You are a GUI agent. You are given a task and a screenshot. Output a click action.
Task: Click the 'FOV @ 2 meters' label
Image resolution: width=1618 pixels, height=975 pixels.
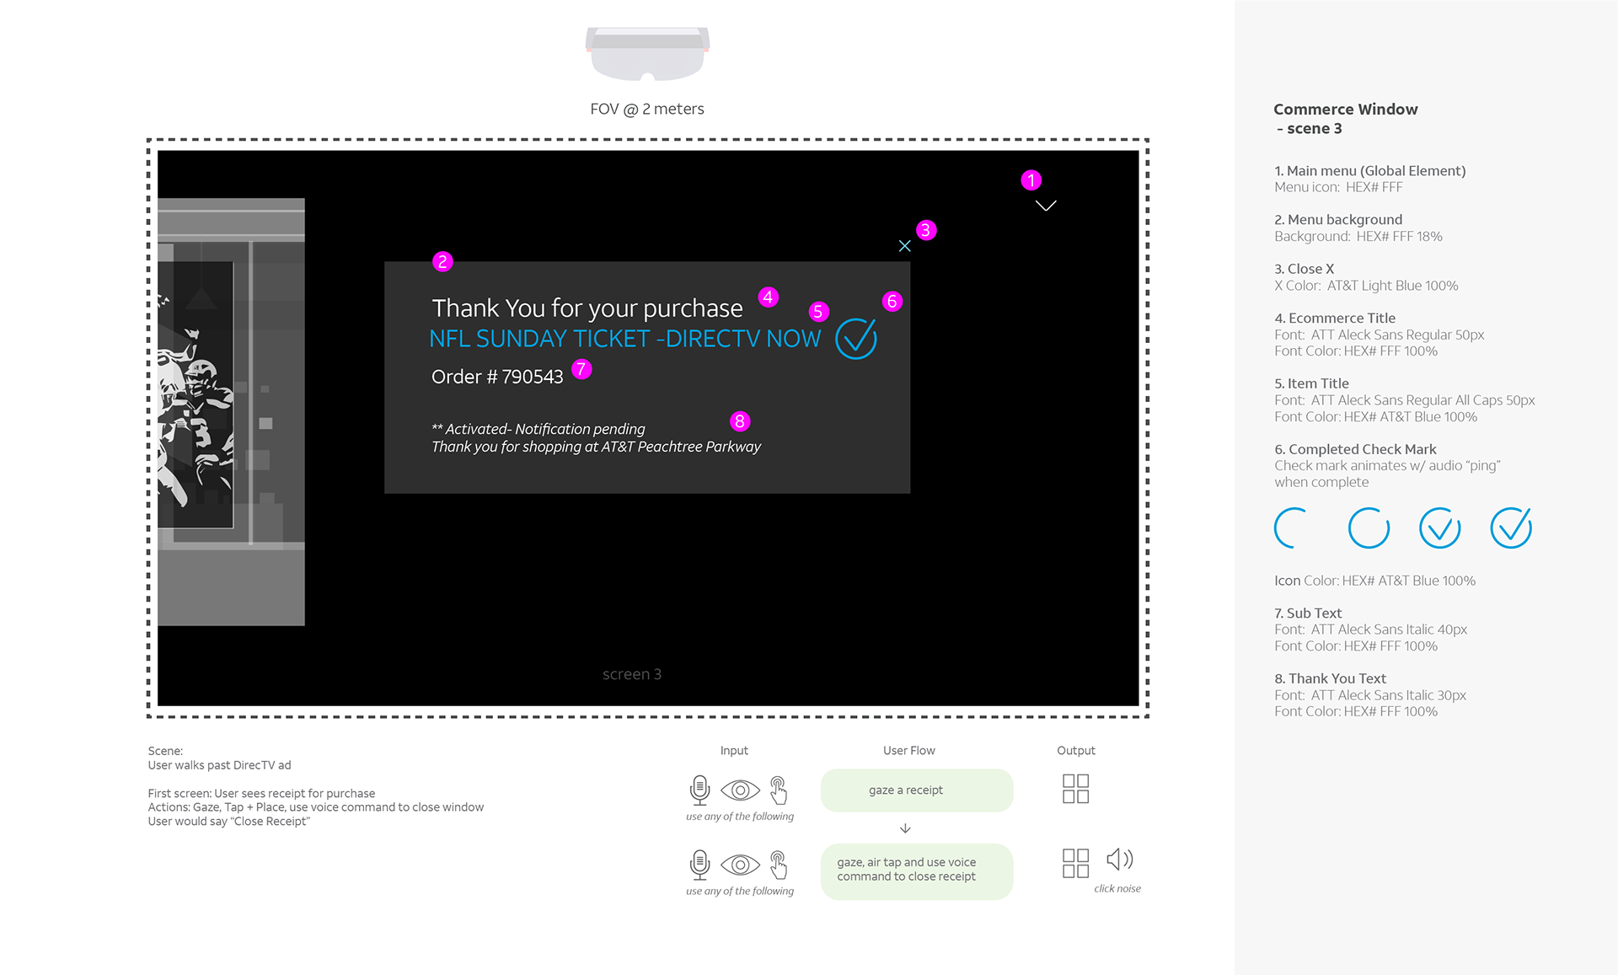coord(647,109)
